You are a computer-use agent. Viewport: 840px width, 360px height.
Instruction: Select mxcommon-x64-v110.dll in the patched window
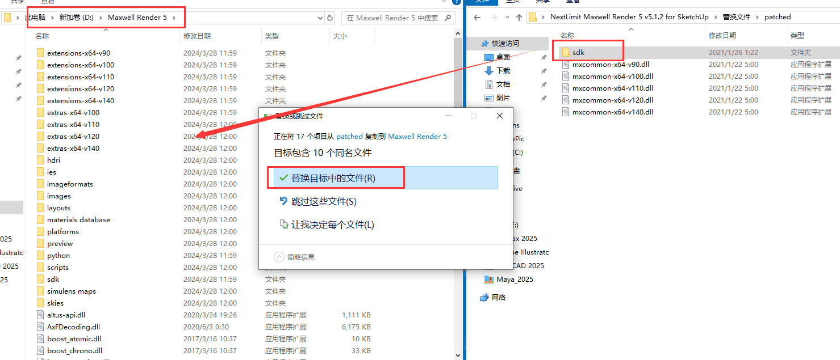pos(699,88)
